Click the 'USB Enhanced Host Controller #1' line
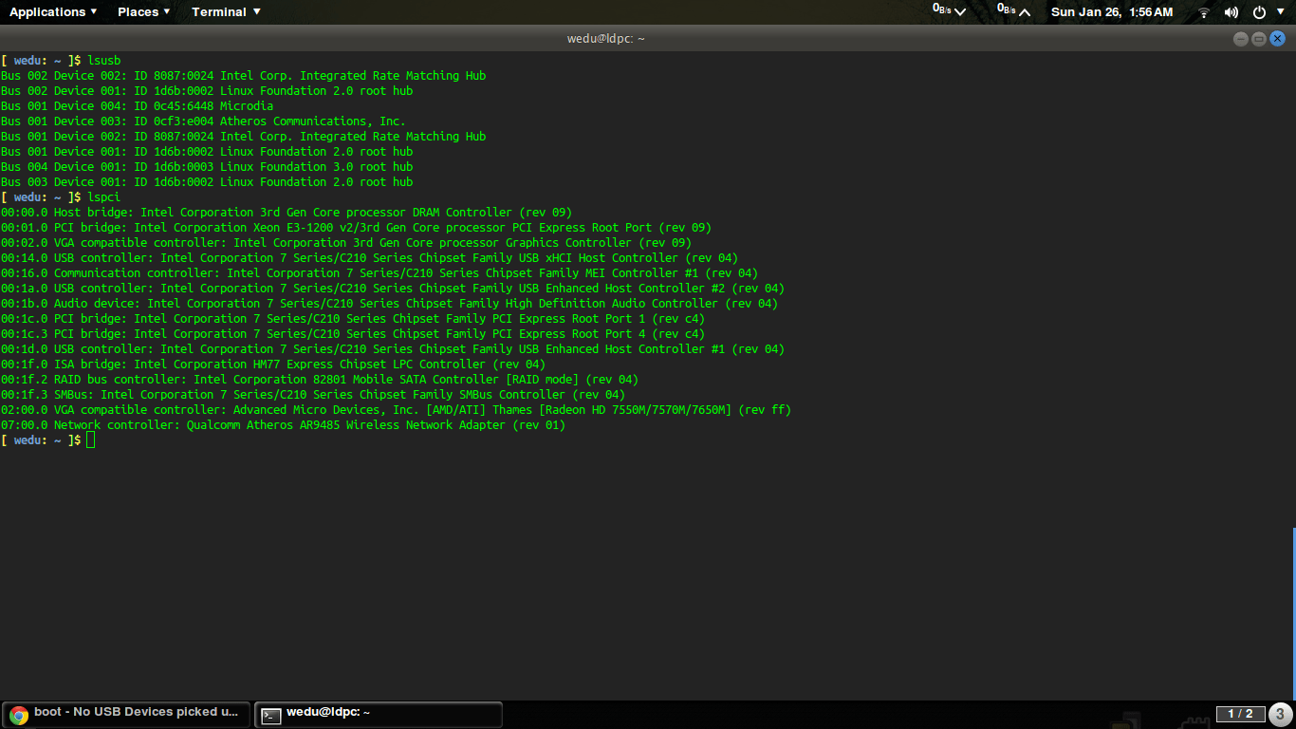Image resolution: width=1296 pixels, height=729 pixels. click(393, 349)
